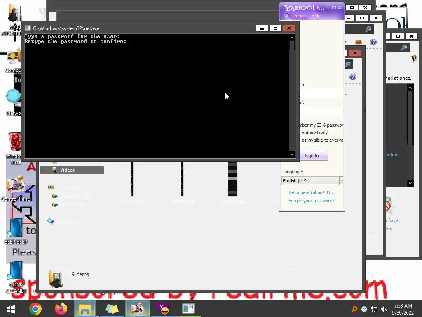The width and height of the screenshot is (422, 317).
Task: Open the Help menu in Yahoo Messenger
Action: tap(316, 16)
